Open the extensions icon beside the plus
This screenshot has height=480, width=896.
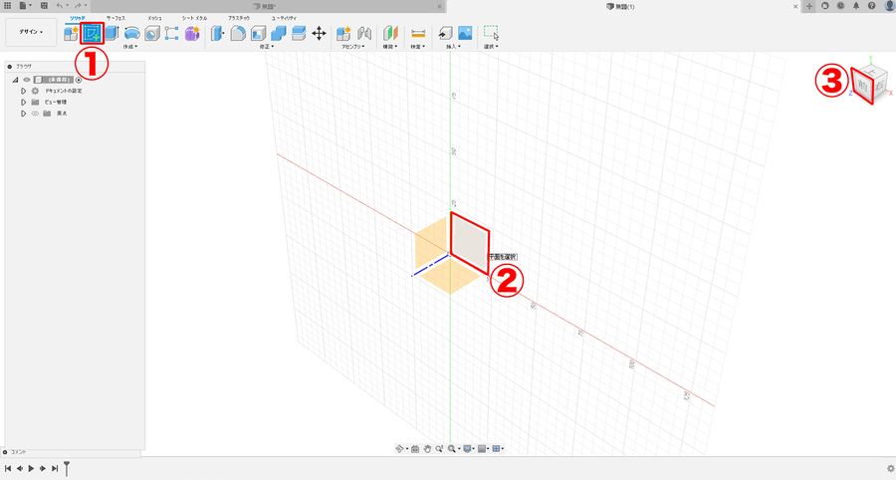[x=825, y=6]
